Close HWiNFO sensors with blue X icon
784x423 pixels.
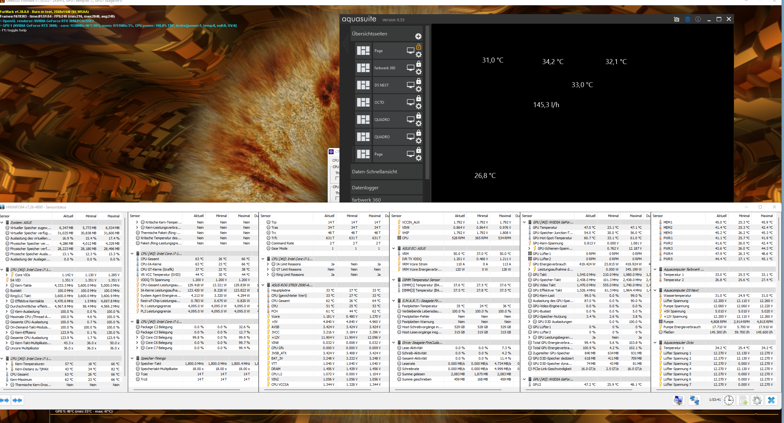click(771, 400)
